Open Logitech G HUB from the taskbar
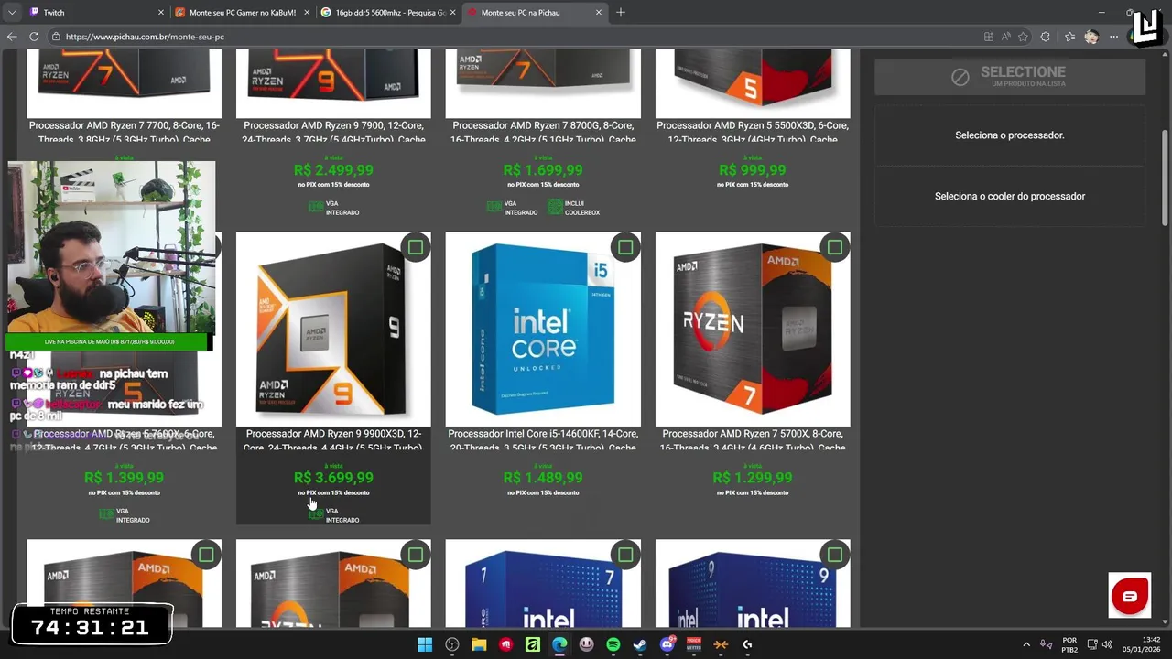This screenshot has height=659, width=1172. coord(748,644)
